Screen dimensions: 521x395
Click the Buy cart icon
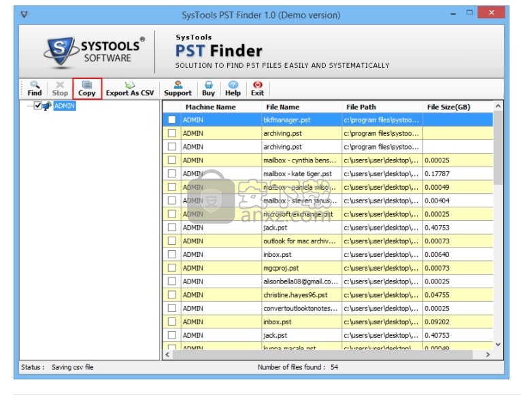pos(209,84)
